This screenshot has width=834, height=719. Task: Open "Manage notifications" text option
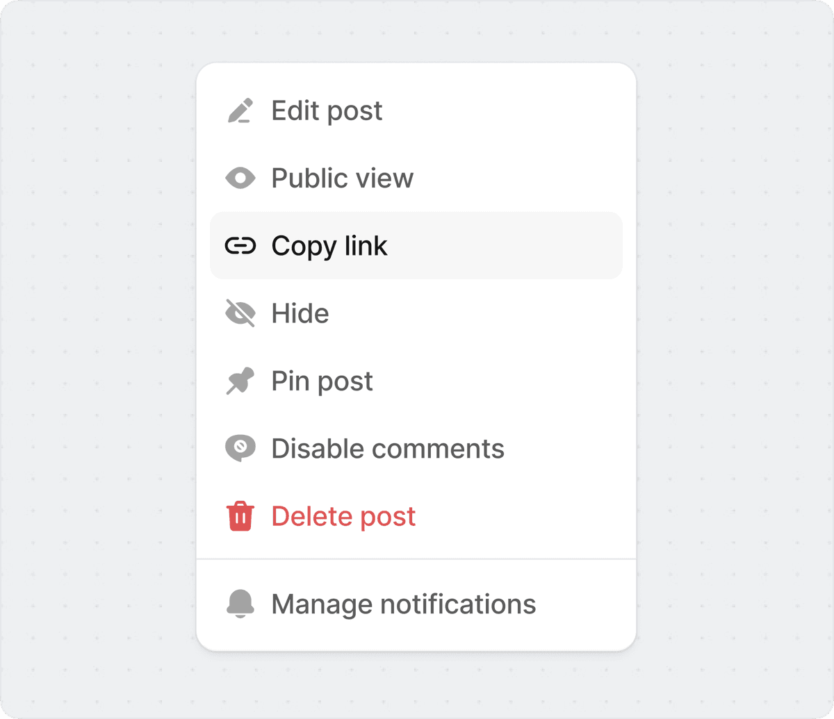[403, 604]
